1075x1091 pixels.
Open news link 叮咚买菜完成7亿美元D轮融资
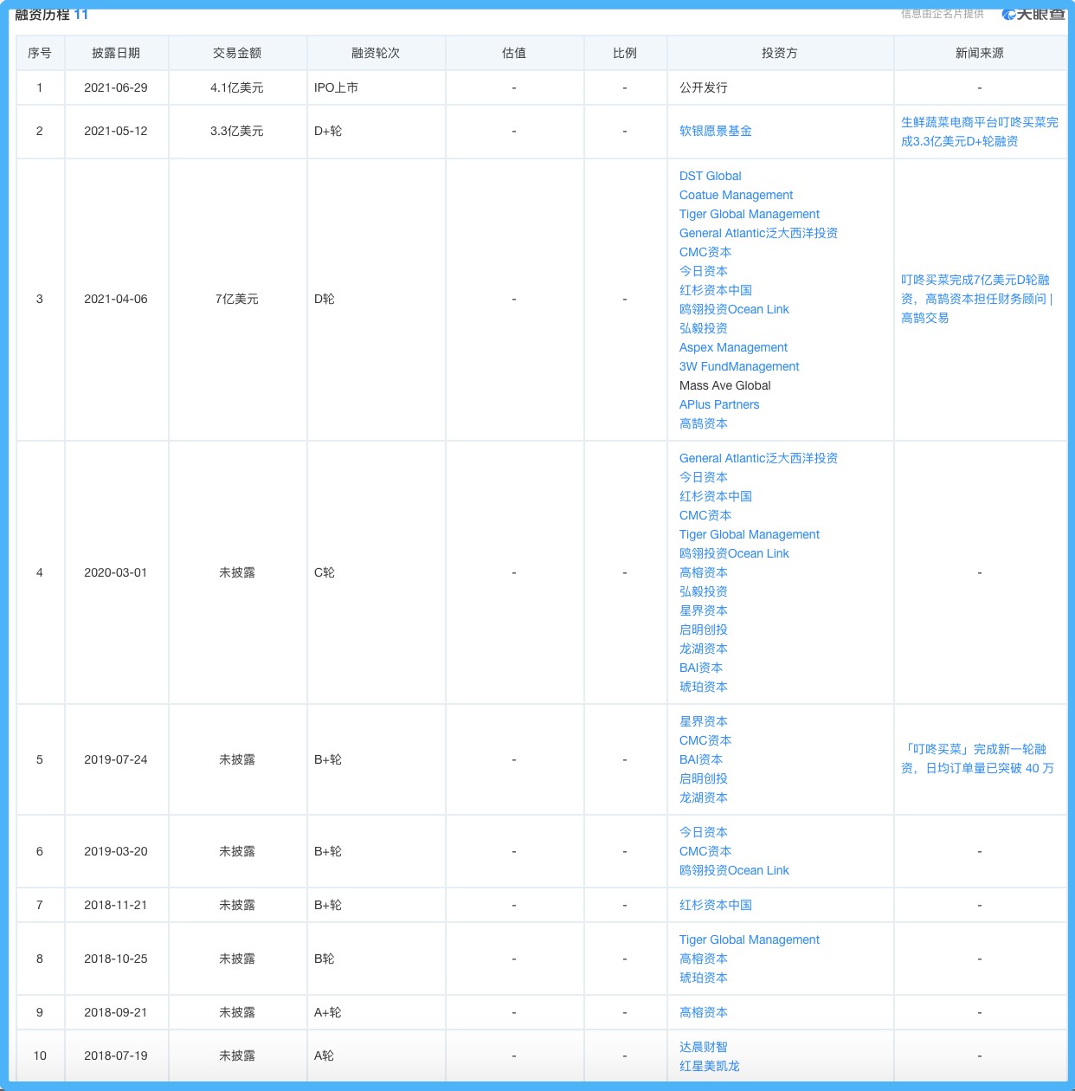976,299
